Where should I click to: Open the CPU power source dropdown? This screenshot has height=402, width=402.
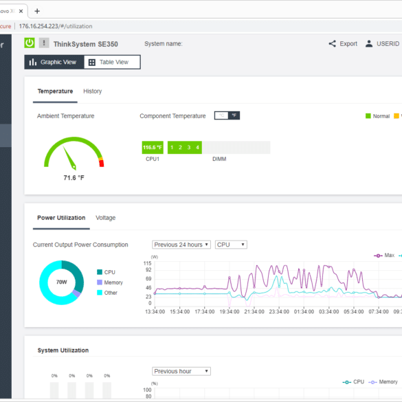[231, 245]
